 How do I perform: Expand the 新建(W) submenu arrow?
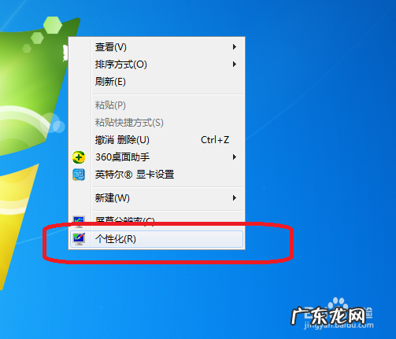pos(235,198)
